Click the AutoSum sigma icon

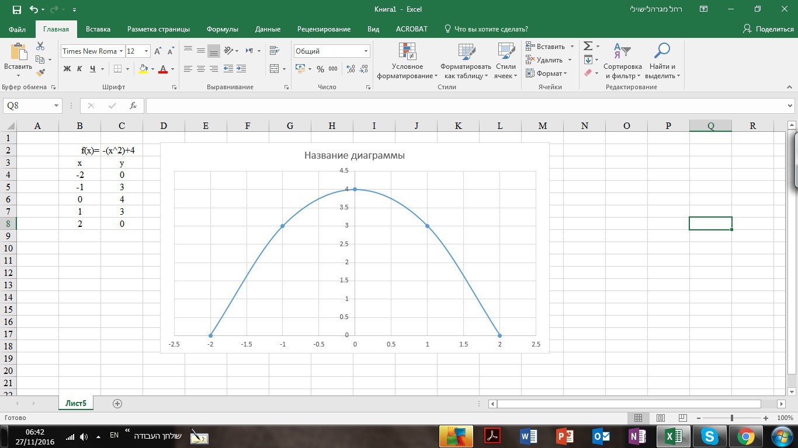588,46
